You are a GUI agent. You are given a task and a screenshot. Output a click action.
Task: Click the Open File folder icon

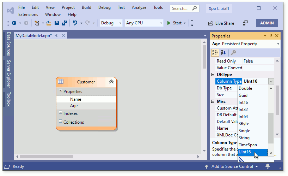click(x=49, y=23)
